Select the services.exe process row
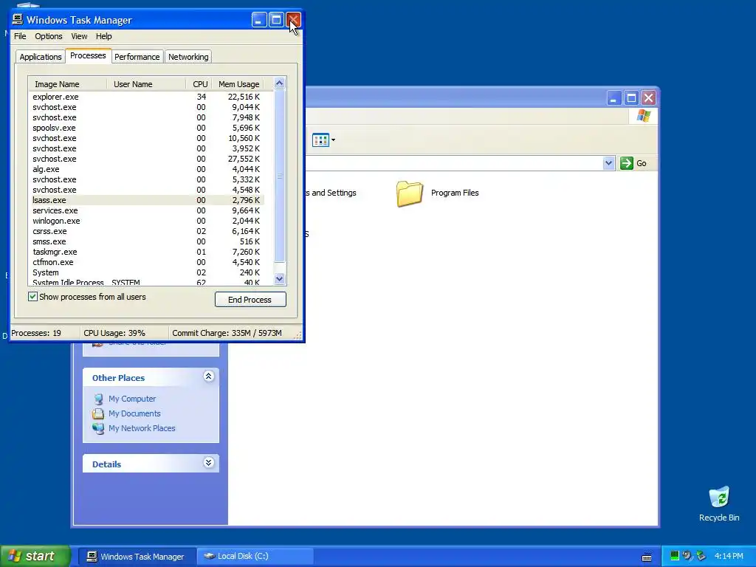The width and height of the screenshot is (756, 567). coord(147,210)
